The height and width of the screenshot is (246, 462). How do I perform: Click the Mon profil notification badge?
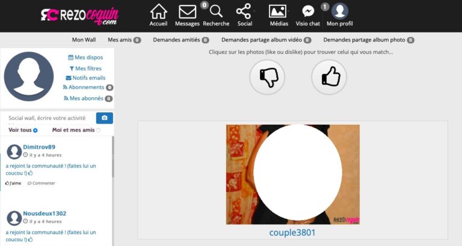tap(325, 7)
